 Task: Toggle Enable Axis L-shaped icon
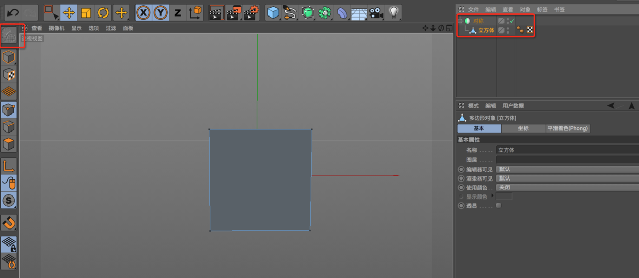tap(9, 166)
